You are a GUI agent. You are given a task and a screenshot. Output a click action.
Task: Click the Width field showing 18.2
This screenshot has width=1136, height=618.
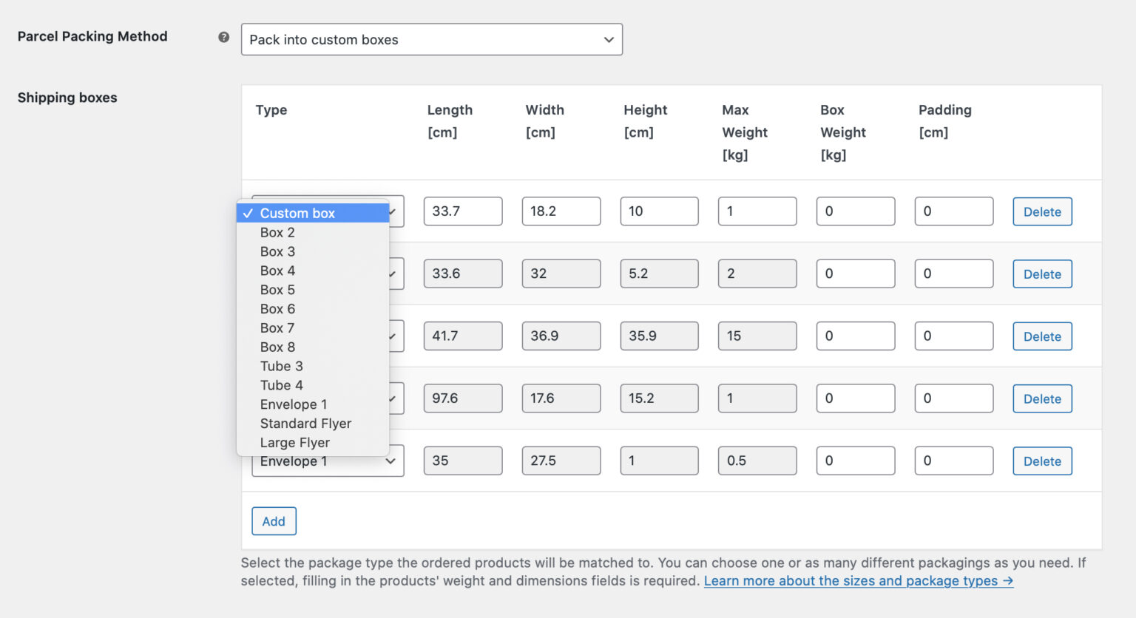(x=561, y=211)
